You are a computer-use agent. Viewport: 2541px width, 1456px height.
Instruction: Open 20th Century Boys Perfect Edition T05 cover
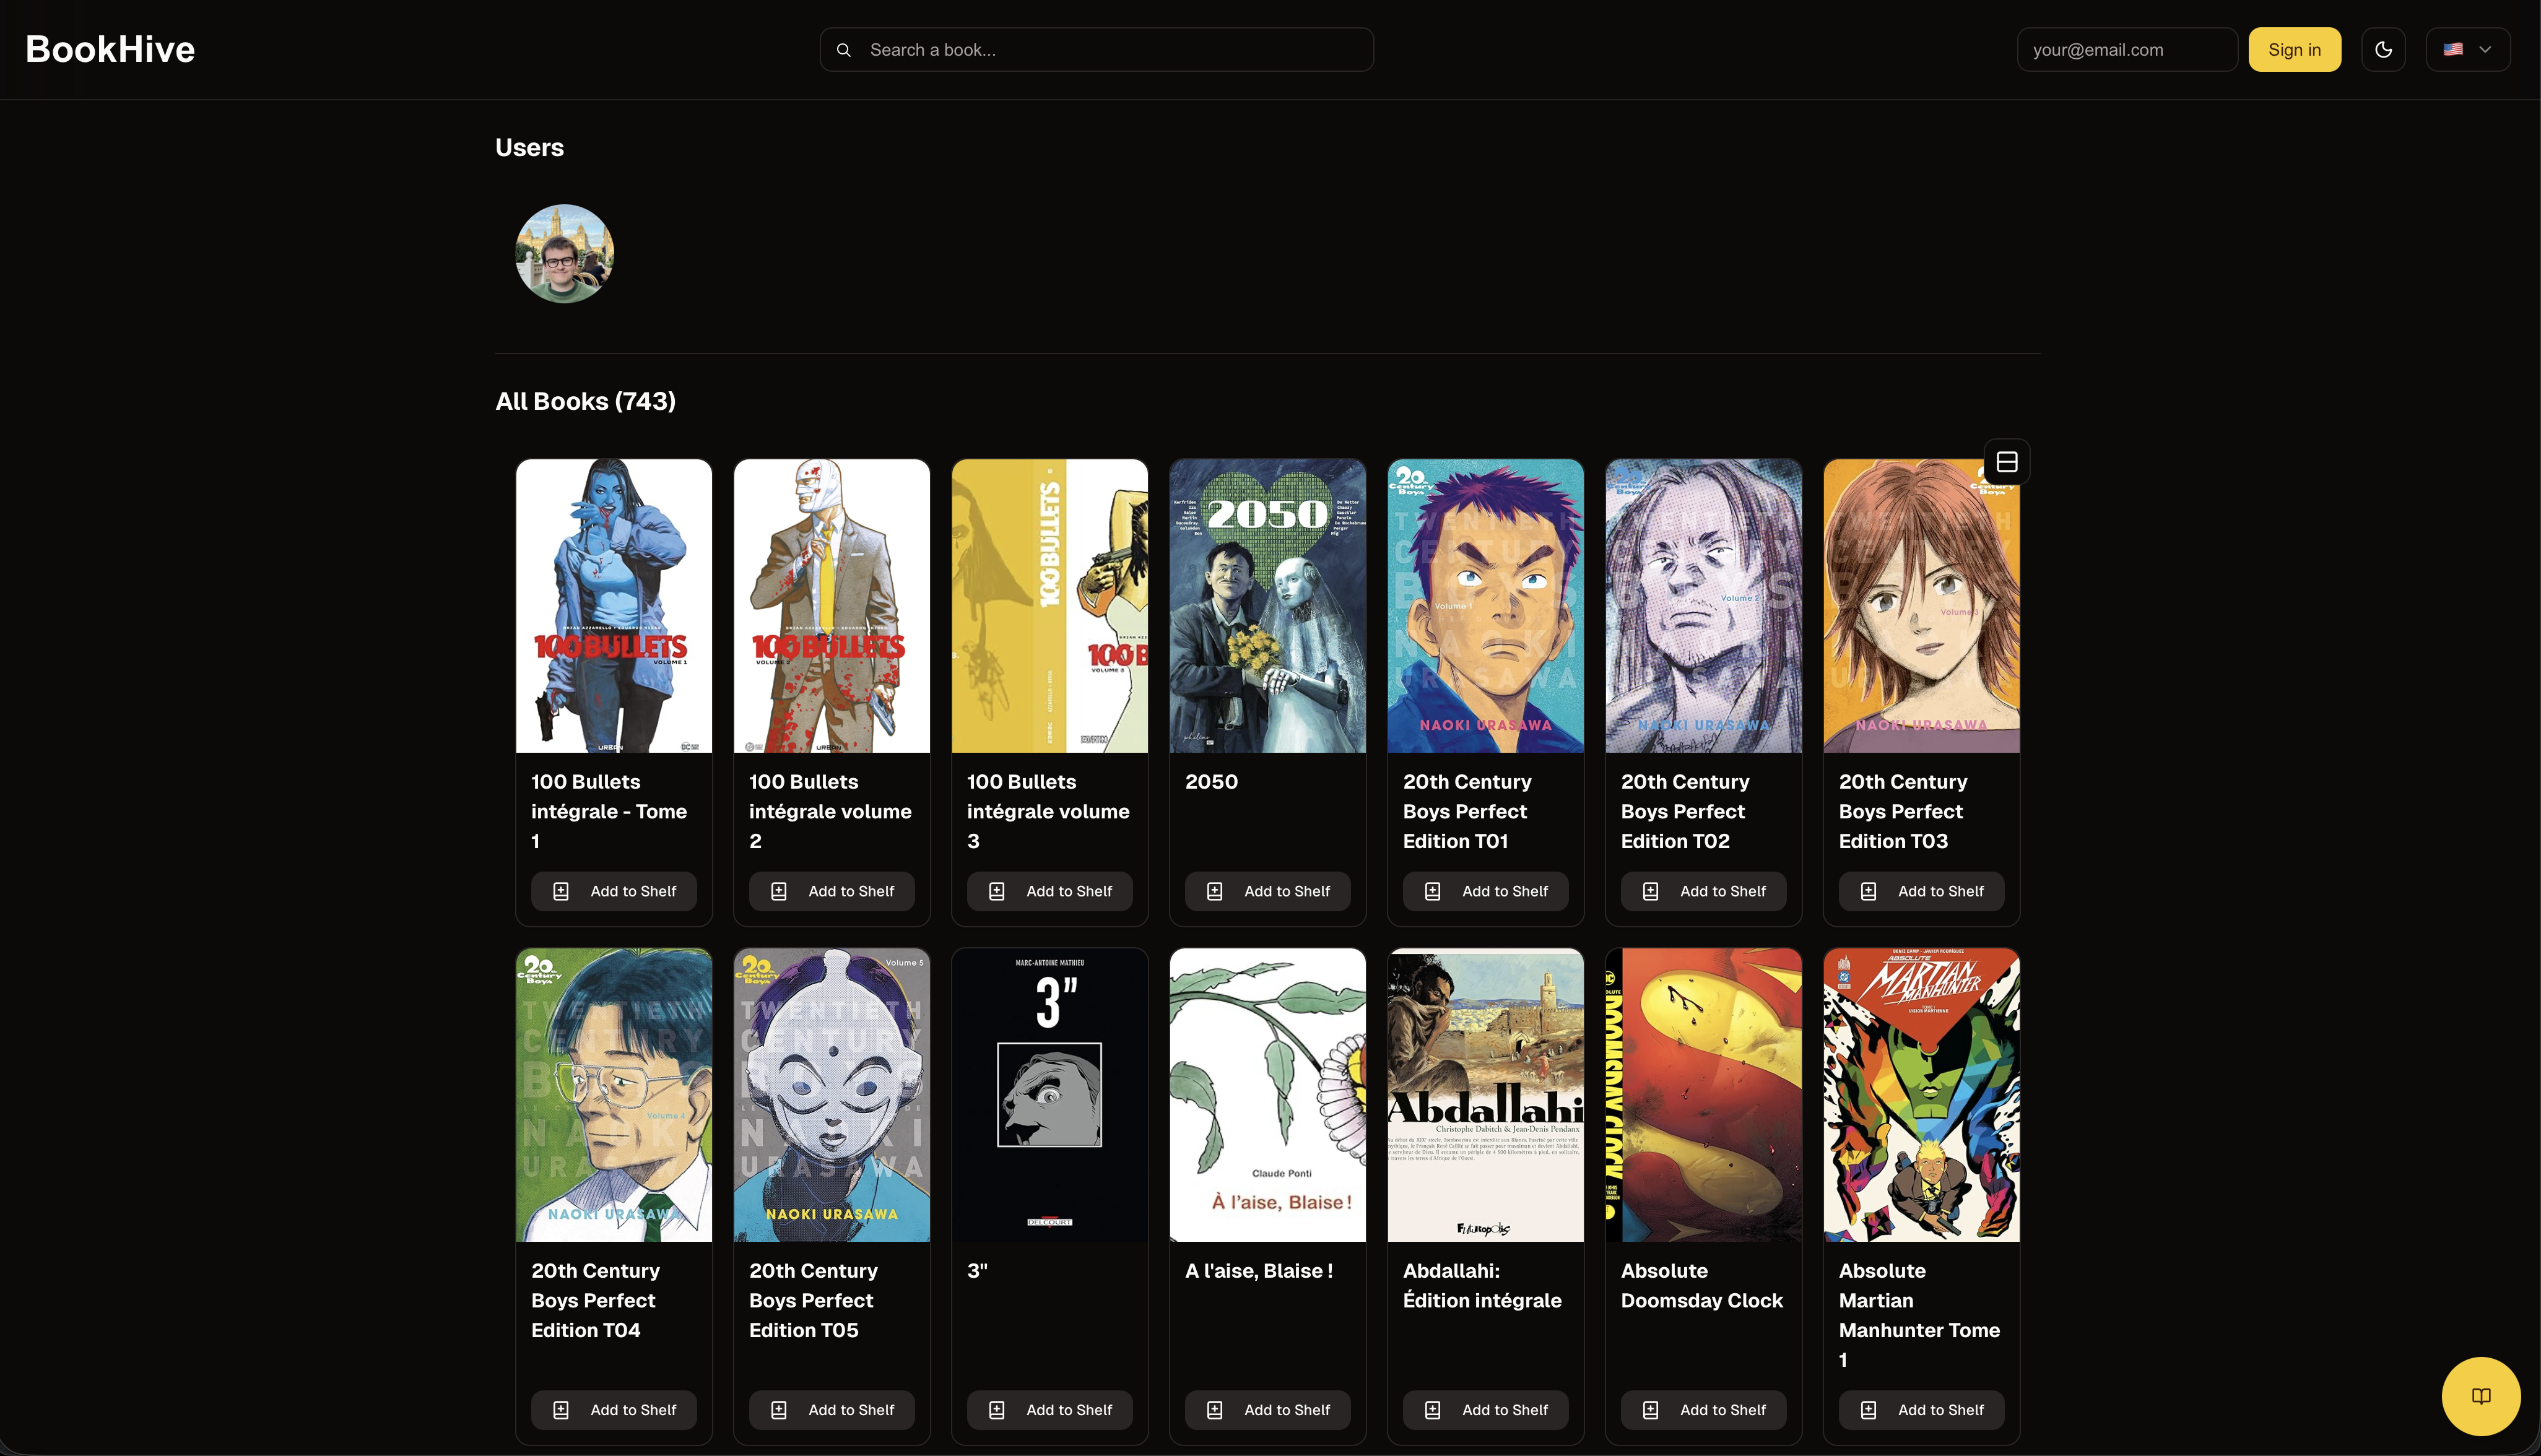click(831, 1095)
